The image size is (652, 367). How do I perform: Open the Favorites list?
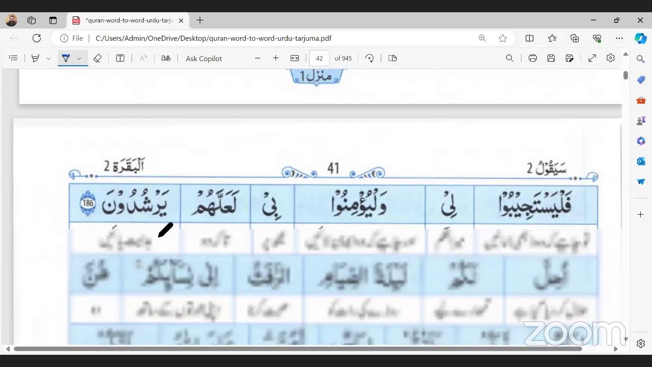coord(552,38)
